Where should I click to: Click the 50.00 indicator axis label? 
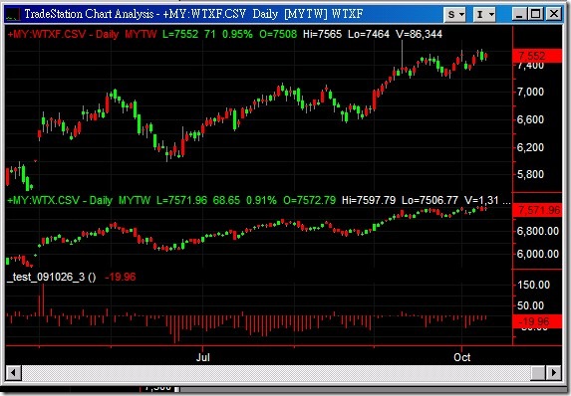click(530, 305)
